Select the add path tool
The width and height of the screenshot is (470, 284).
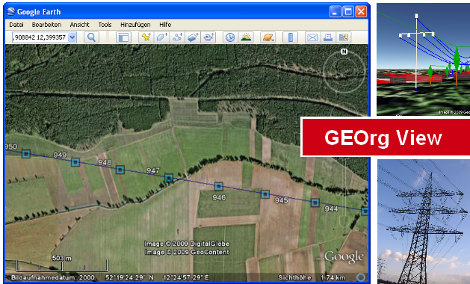pos(177,37)
